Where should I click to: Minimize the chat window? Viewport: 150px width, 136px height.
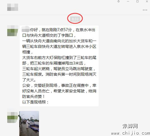tap(128, 1)
